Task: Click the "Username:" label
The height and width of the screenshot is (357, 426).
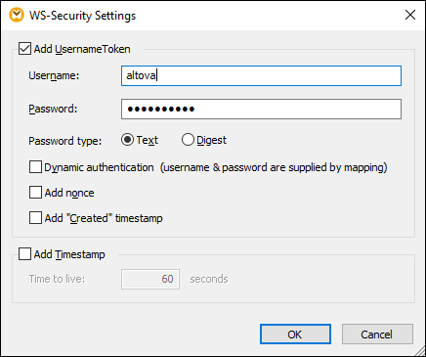Action: tap(54, 75)
